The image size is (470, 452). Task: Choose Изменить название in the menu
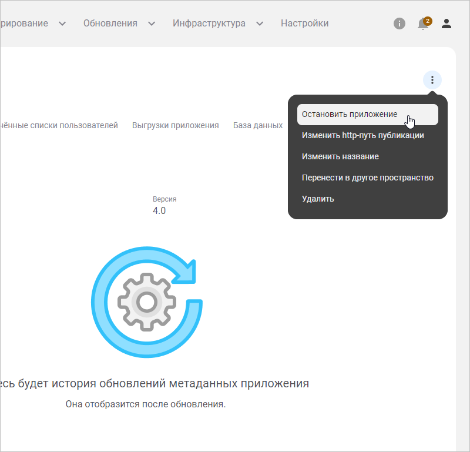click(x=340, y=156)
